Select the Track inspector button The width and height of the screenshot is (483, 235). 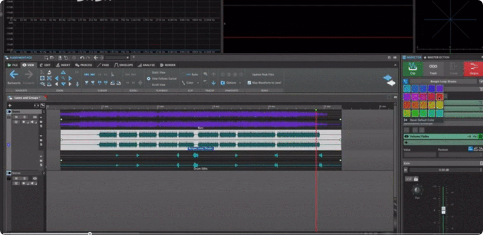433,69
